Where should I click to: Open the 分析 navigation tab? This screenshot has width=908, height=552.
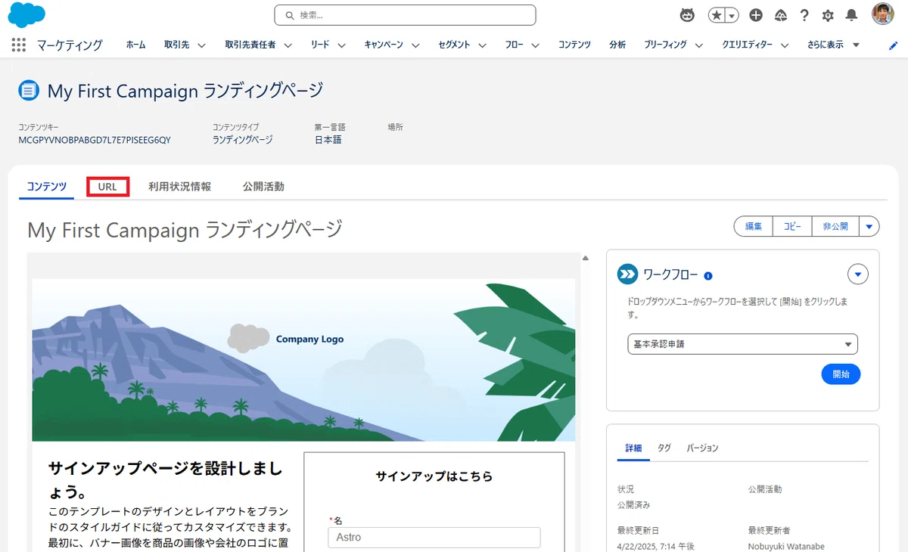pos(617,45)
